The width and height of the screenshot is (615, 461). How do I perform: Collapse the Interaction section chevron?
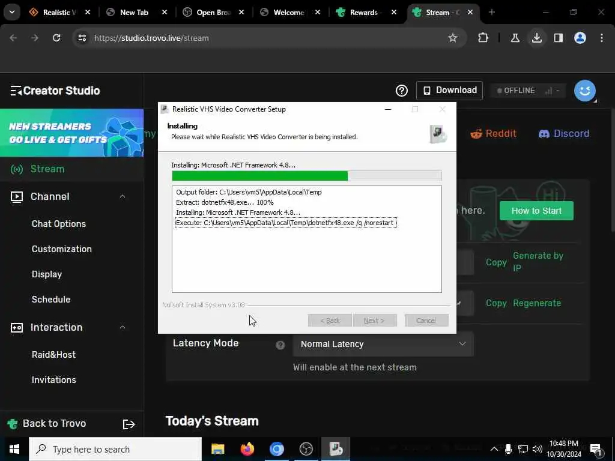(x=123, y=327)
